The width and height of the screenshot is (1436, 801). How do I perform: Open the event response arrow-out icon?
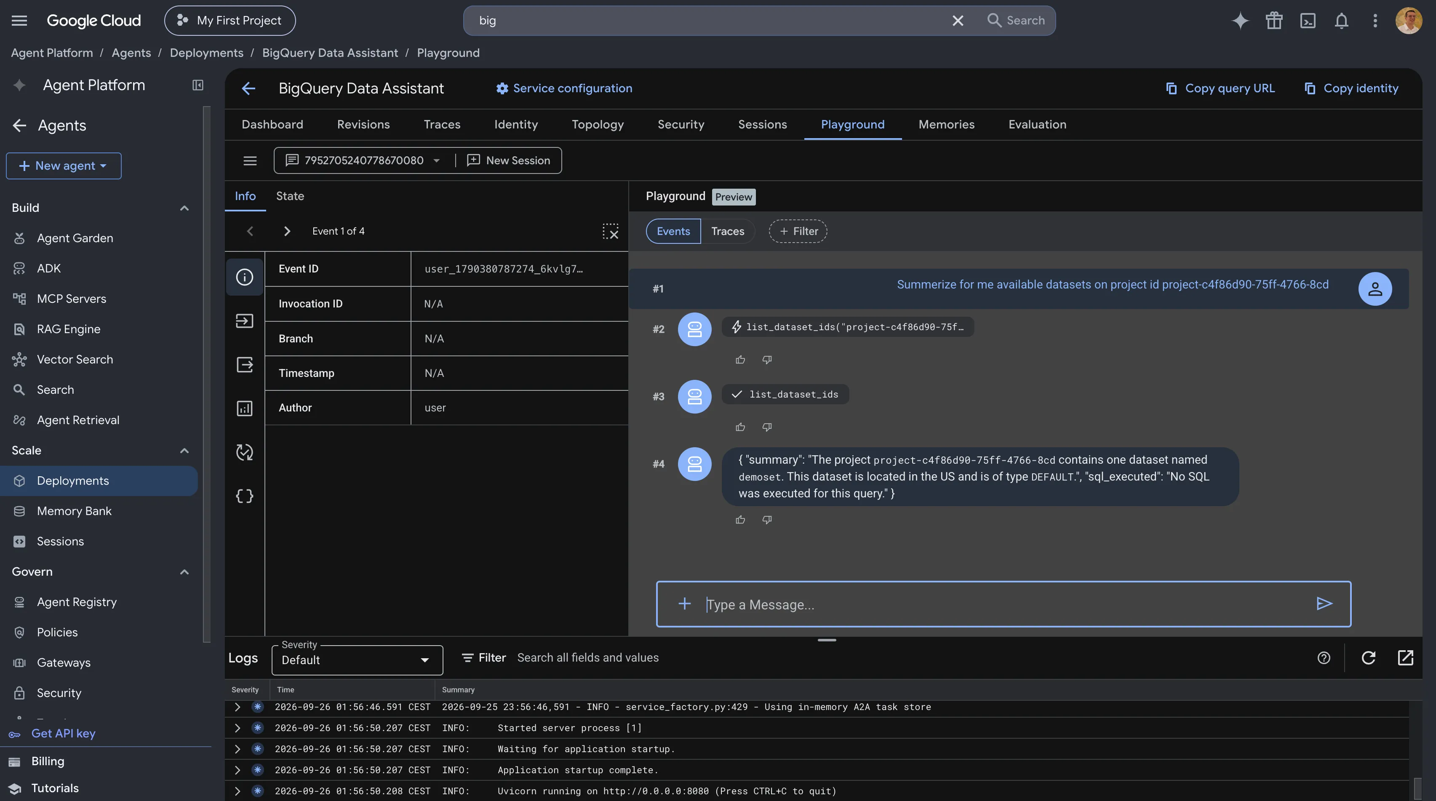click(x=244, y=365)
